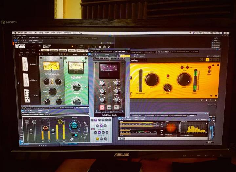Click the Overload Output knob
Viewport: 236px width, 172px height.
[184, 80]
